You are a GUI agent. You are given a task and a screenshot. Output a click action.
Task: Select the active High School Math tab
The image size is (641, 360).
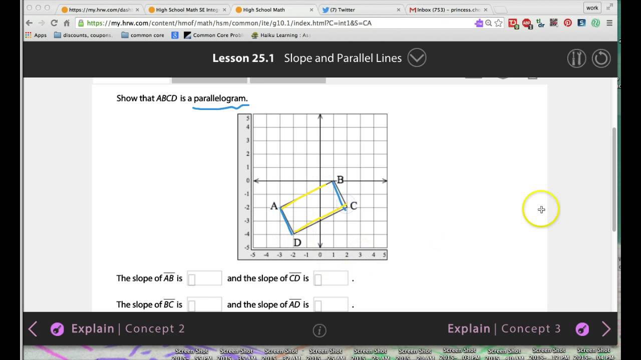[273, 9]
